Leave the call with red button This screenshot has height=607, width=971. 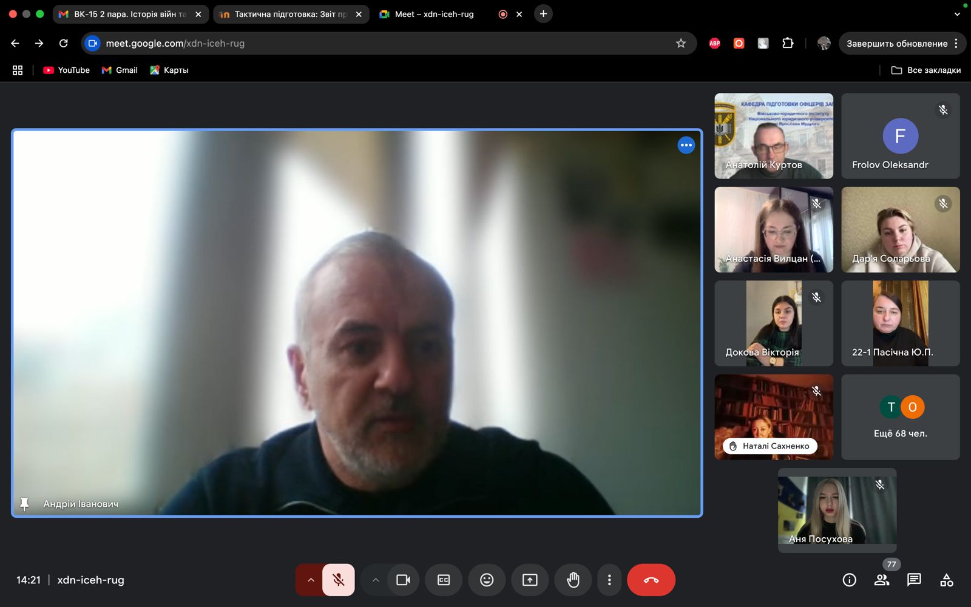click(x=651, y=580)
